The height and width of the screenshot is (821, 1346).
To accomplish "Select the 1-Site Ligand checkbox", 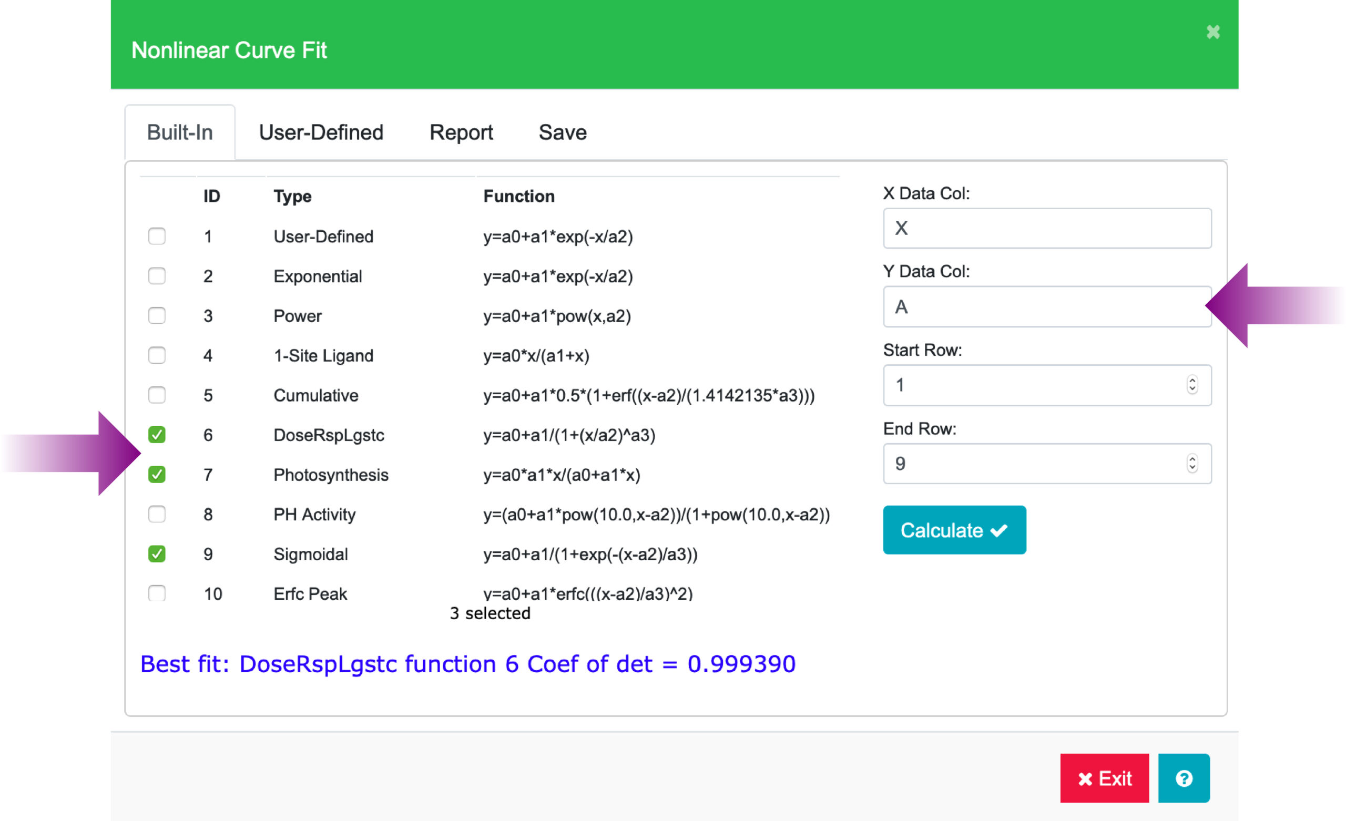I will pyautogui.click(x=157, y=356).
